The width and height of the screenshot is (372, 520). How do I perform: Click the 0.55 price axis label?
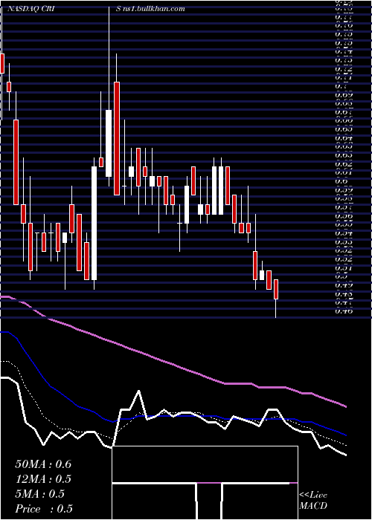click(x=344, y=224)
